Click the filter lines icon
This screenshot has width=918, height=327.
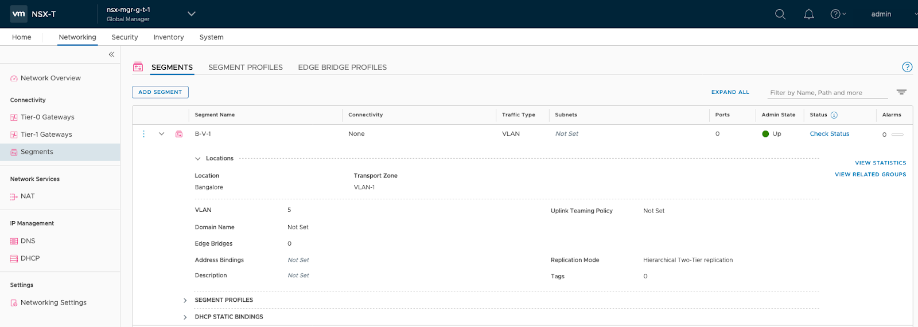point(901,92)
